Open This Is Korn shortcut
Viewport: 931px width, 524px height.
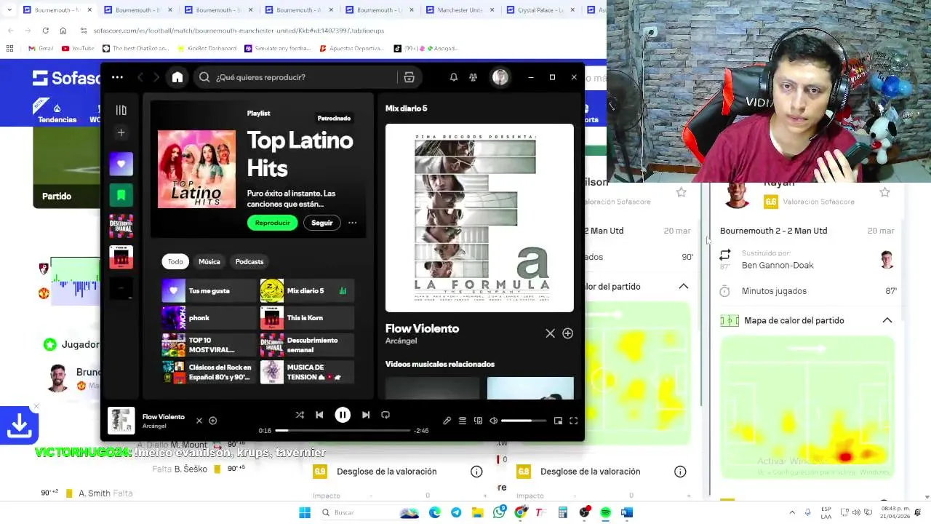tap(307, 317)
